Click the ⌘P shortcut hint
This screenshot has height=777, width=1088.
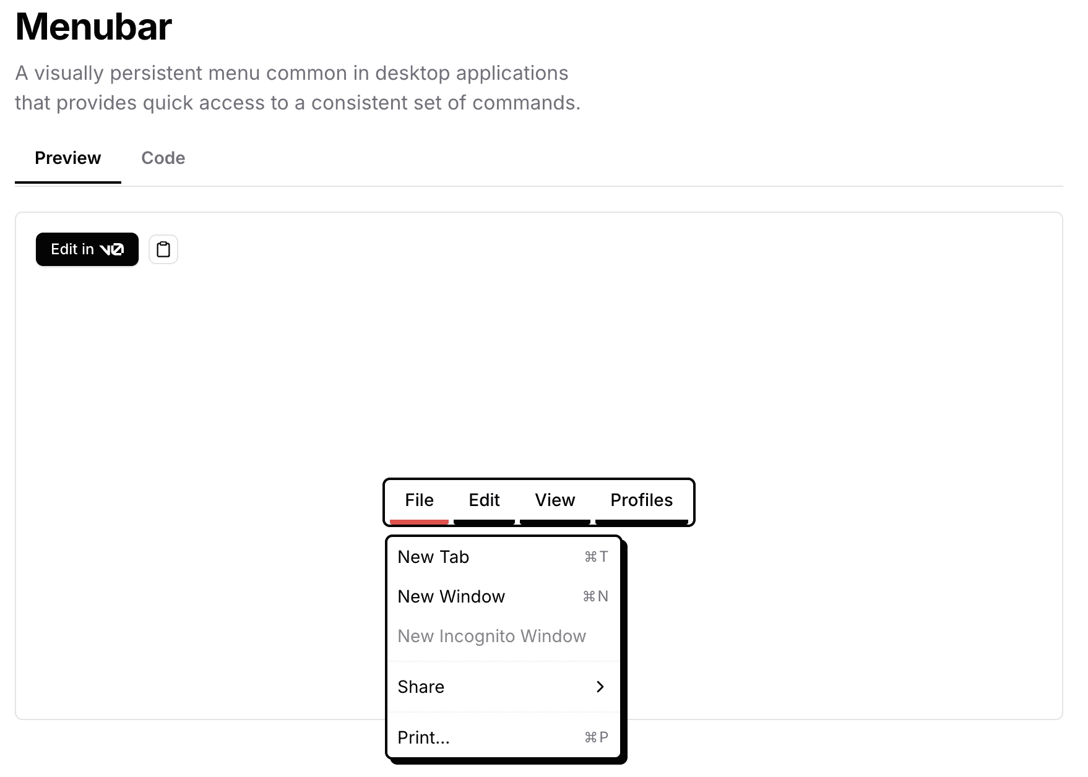click(596, 737)
